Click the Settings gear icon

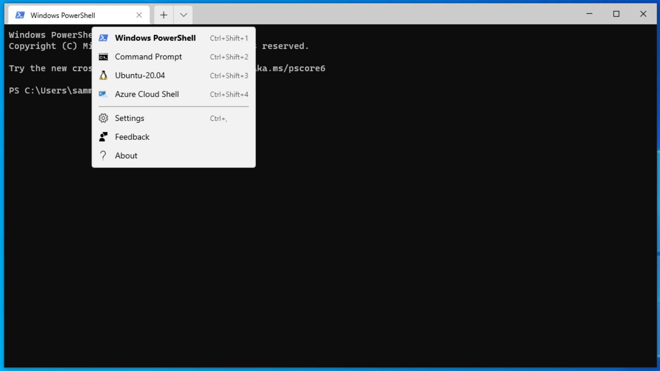click(103, 118)
